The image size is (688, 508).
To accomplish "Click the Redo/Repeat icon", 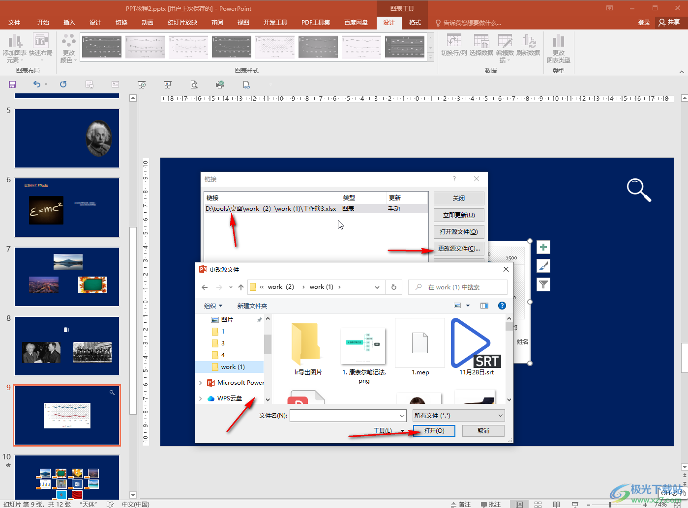I will click(x=63, y=85).
